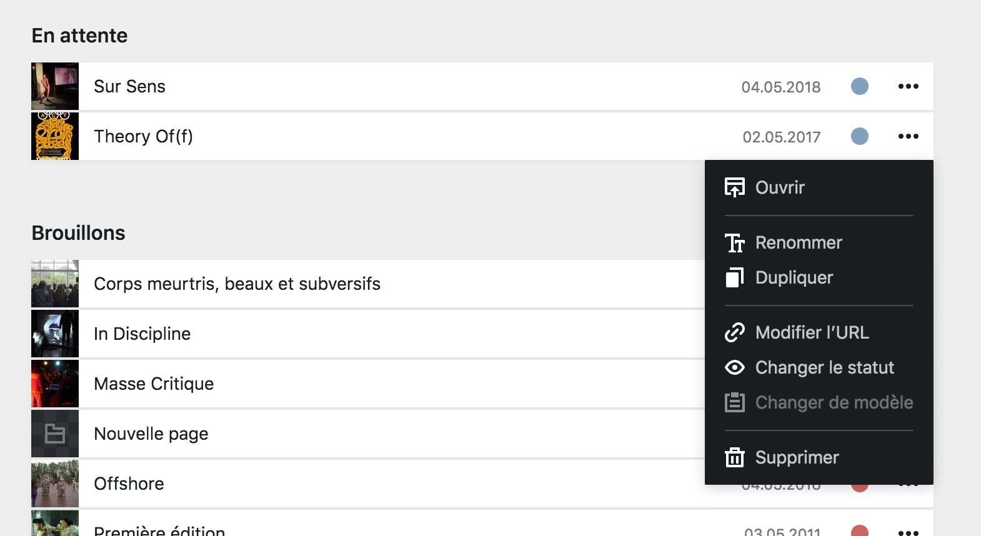Click the blue status dot for Theory Of(f)

(860, 136)
